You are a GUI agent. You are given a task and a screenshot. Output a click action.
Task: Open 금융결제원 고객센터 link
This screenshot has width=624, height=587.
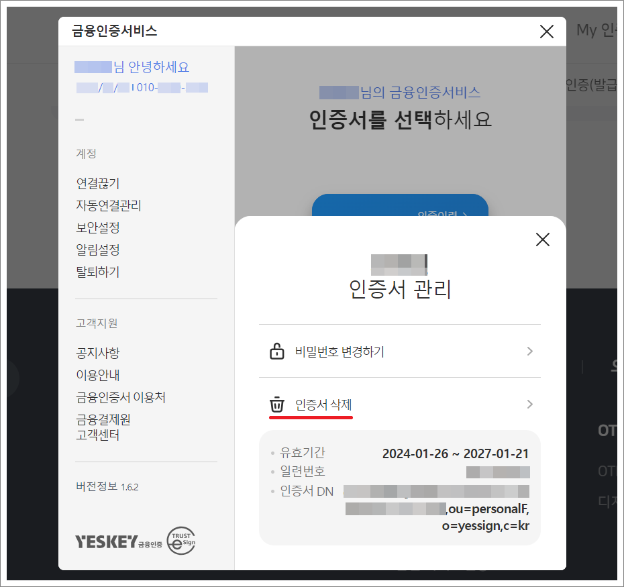(x=103, y=427)
